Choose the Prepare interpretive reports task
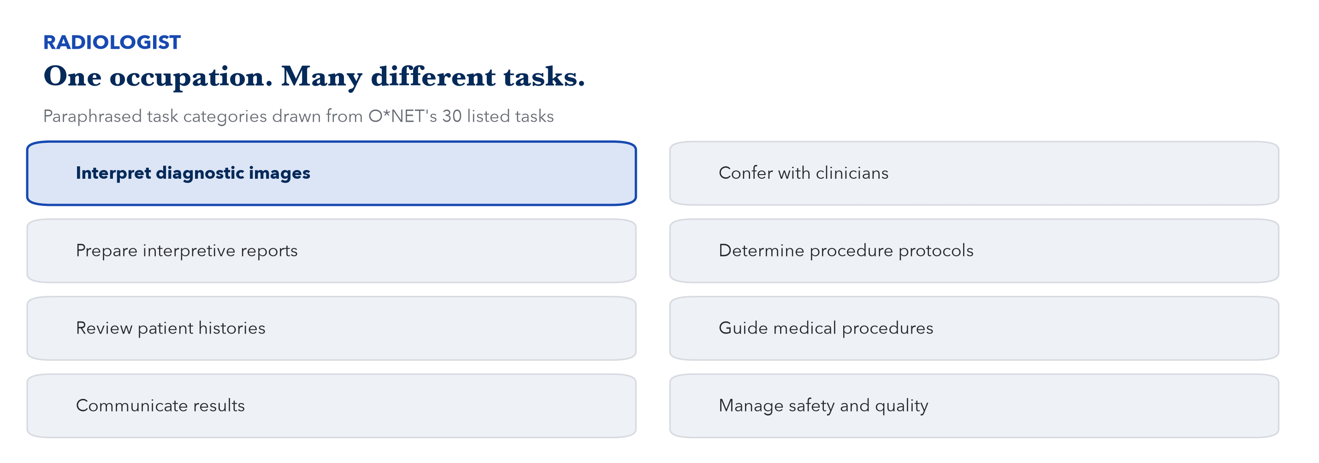The height and width of the screenshot is (463, 1319). click(x=331, y=251)
